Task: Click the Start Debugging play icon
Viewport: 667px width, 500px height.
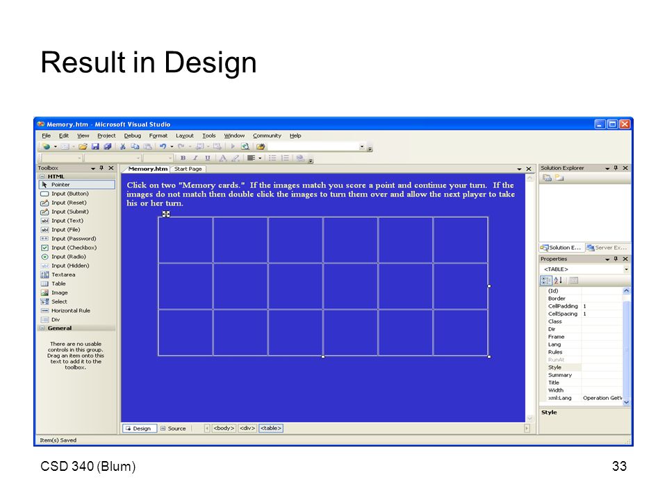Action: 233,147
